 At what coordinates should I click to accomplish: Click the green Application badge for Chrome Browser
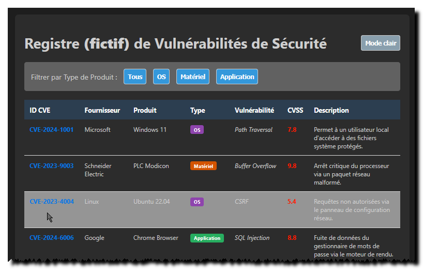(207, 238)
